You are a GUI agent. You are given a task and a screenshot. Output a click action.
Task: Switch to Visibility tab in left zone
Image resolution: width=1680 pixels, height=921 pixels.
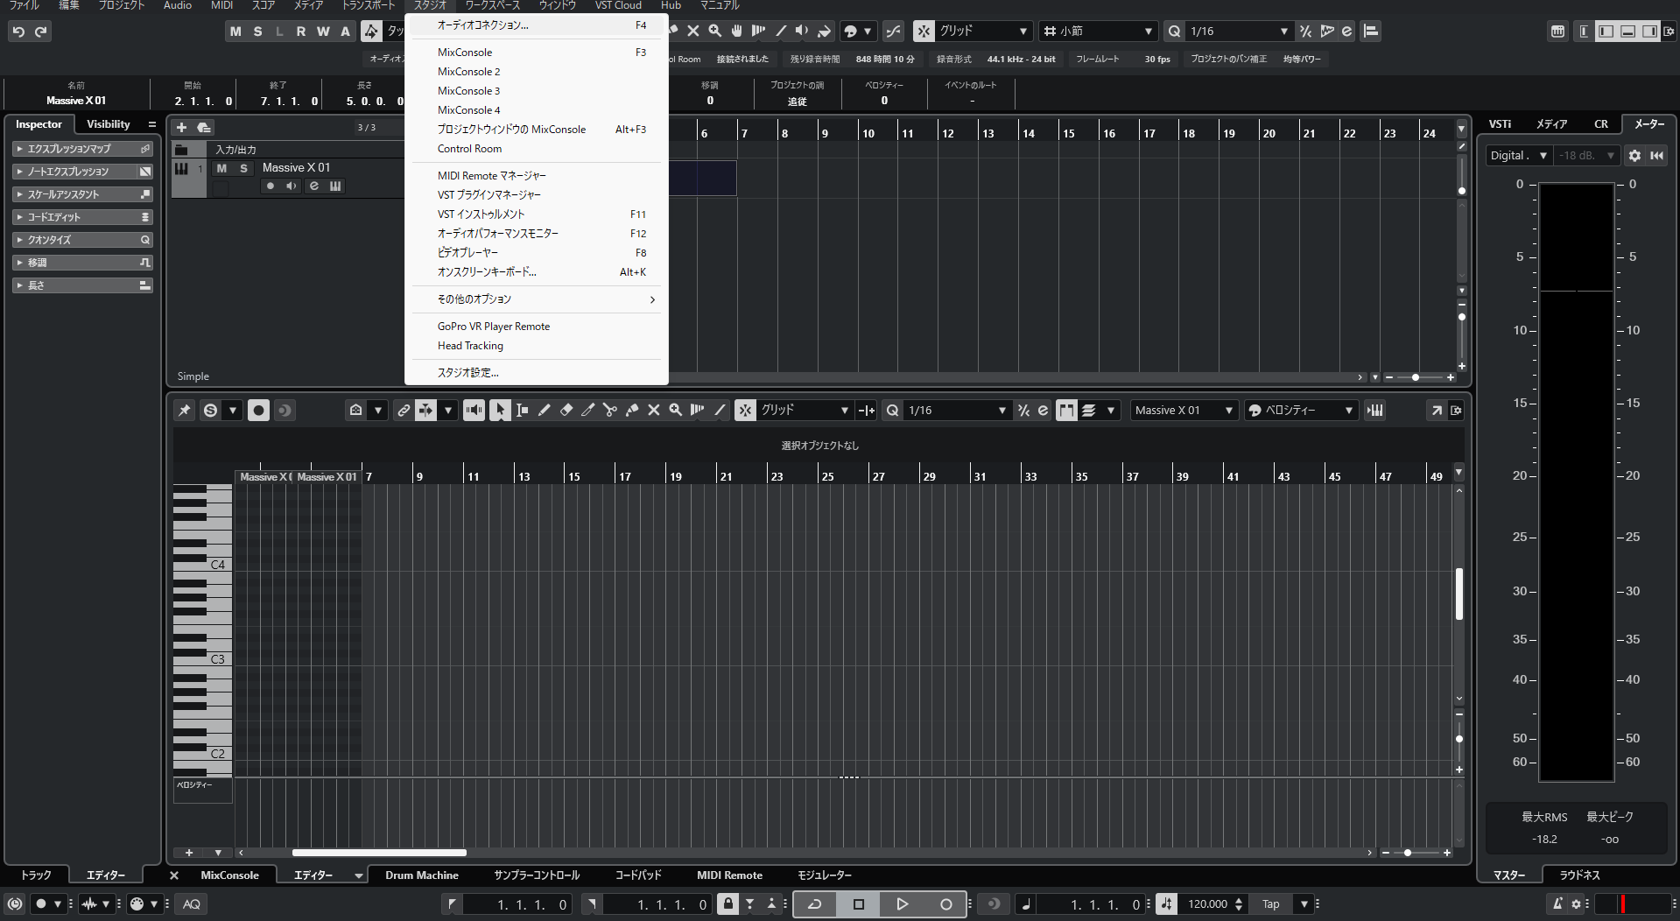pos(109,124)
